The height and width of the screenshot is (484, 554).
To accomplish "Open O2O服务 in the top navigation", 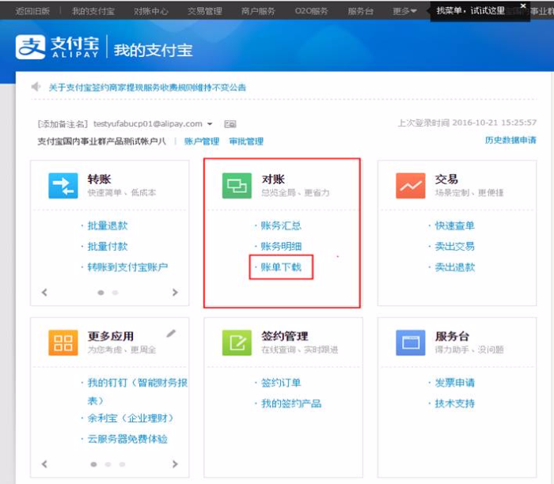I will (311, 11).
